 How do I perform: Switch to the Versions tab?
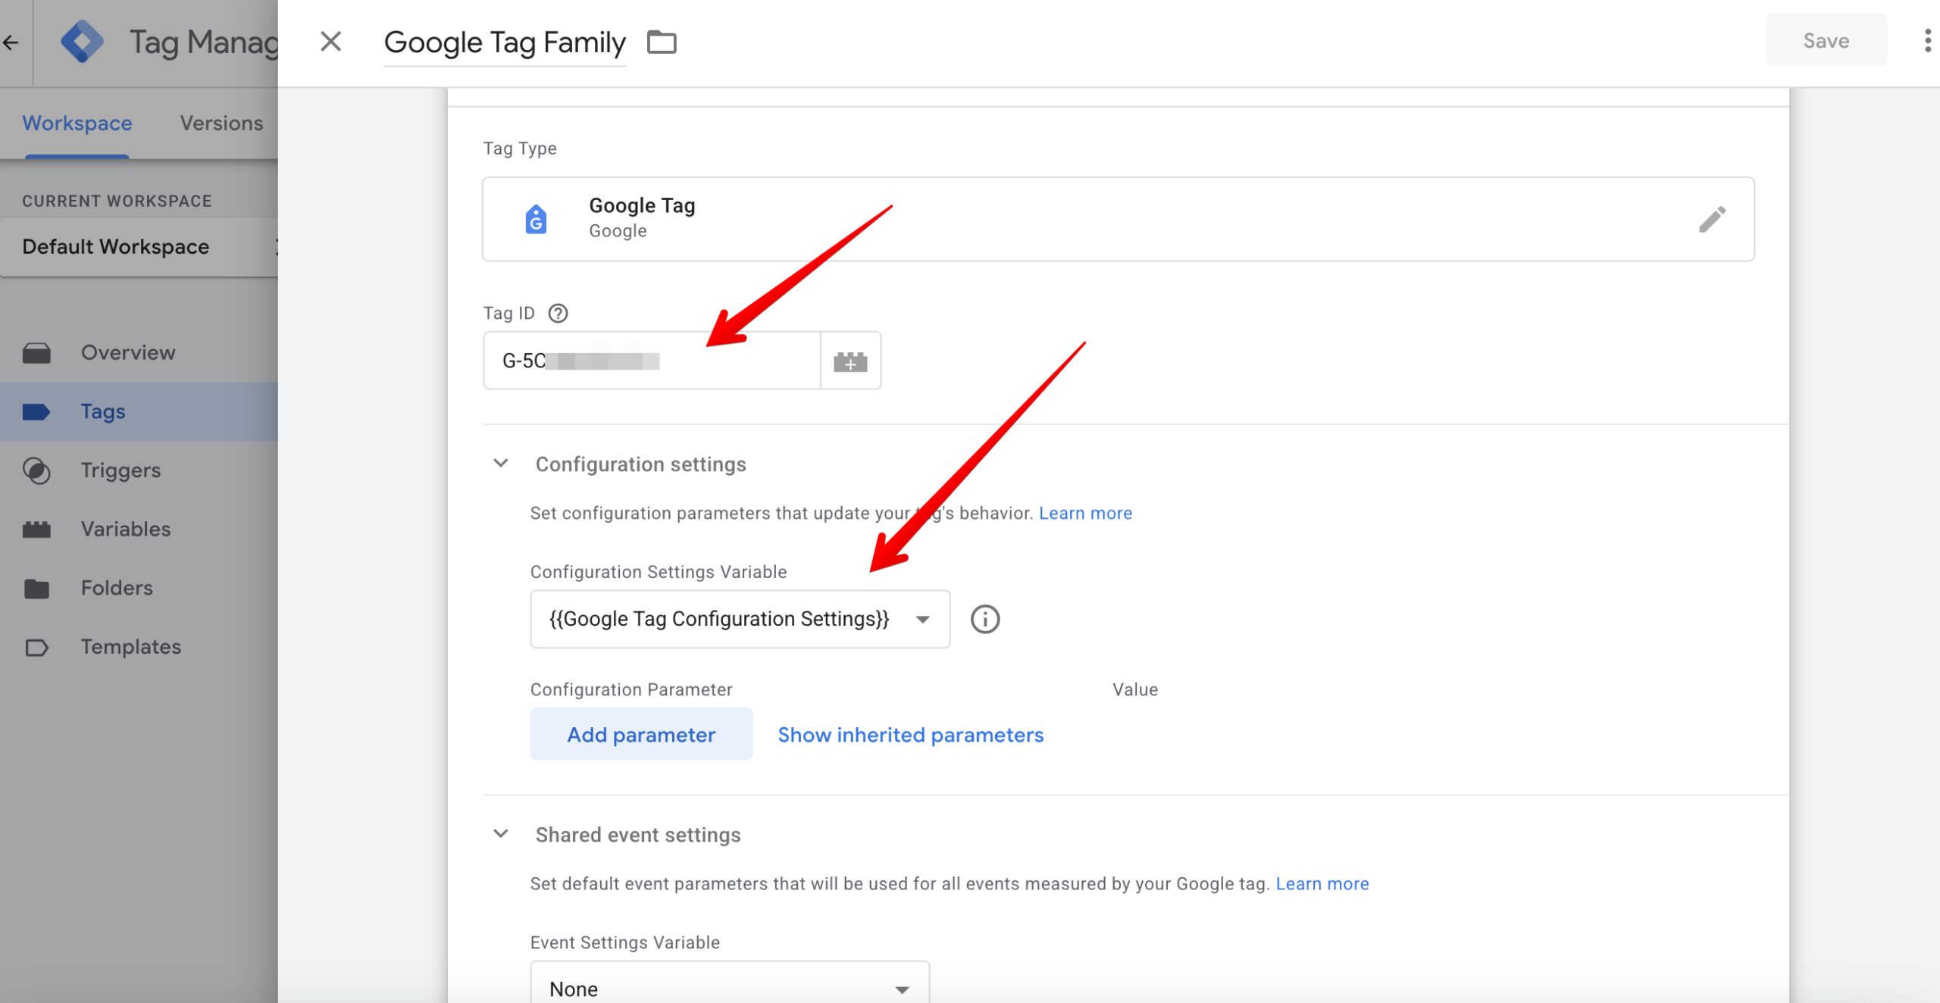pyautogui.click(x=221, y=123)
